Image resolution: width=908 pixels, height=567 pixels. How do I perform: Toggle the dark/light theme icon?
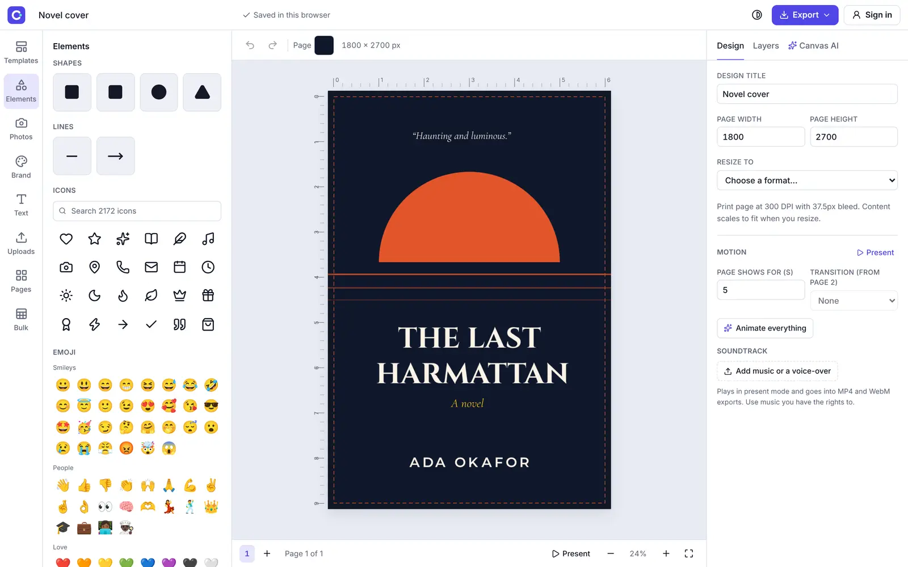point(757,15)
